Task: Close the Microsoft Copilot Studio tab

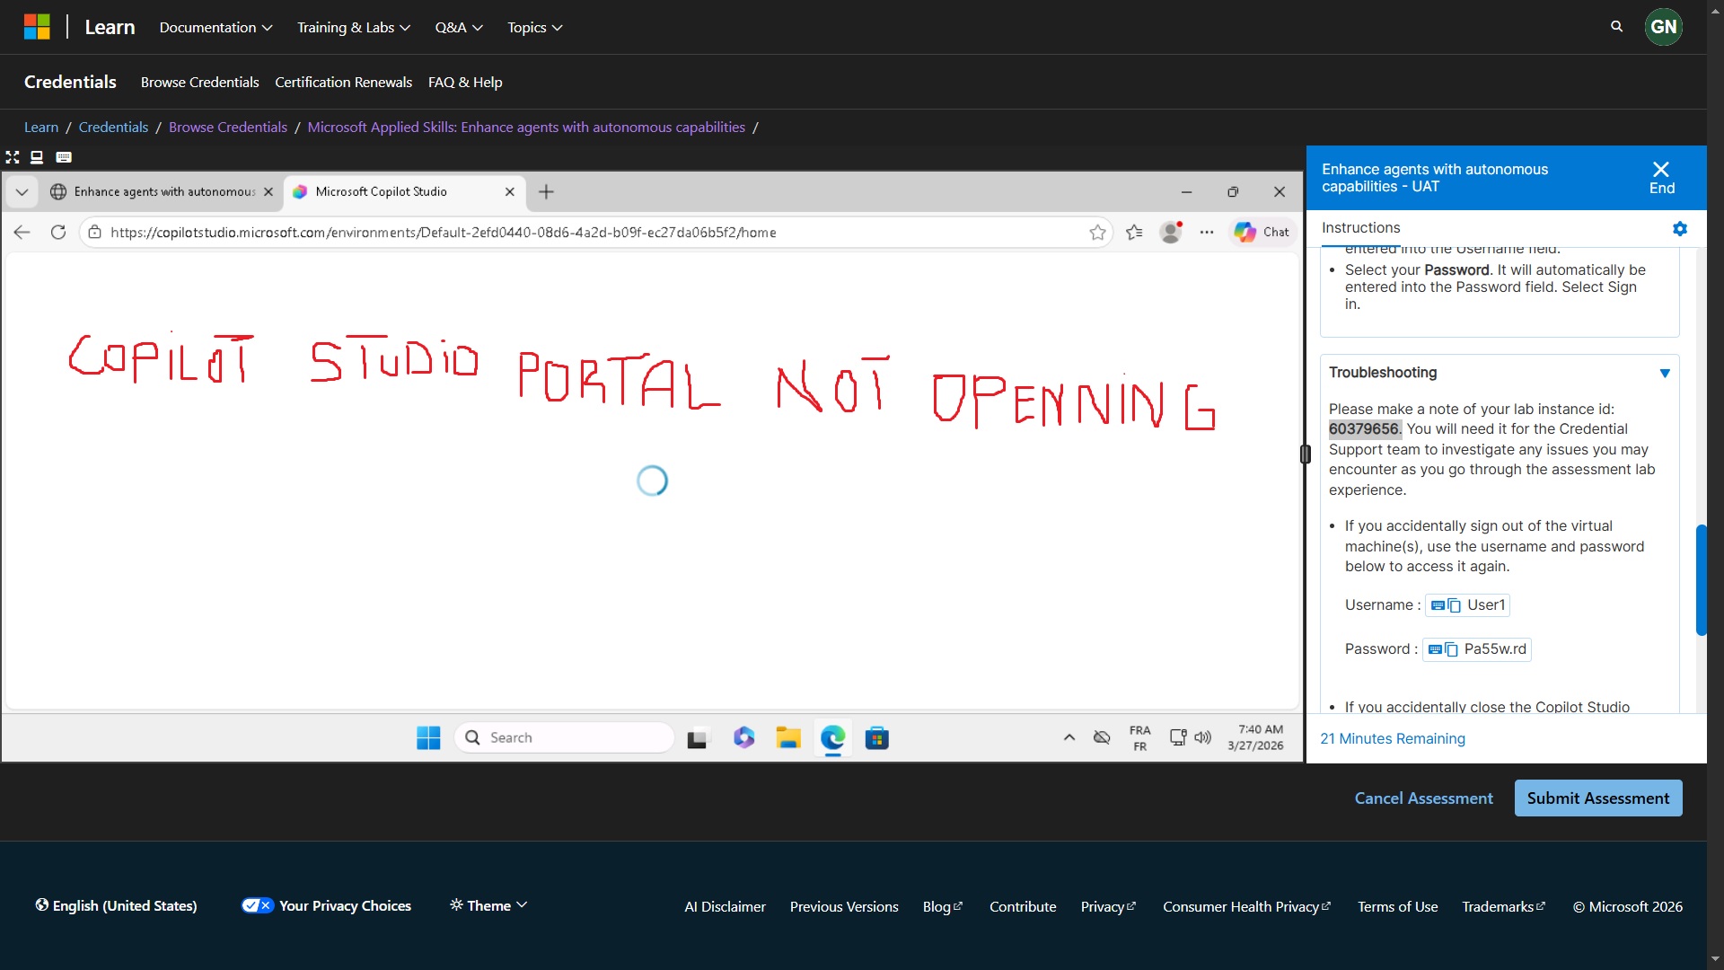Action: [x=509, y=192]
